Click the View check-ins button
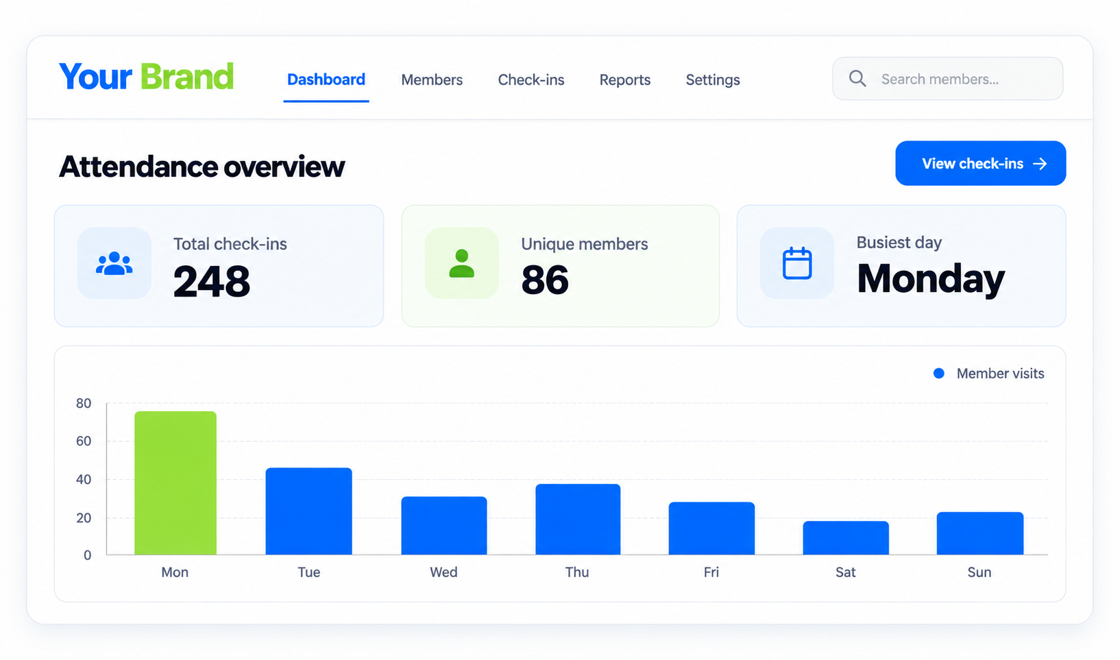This screenshot has width=1120, height=660. tap(980, 163)
